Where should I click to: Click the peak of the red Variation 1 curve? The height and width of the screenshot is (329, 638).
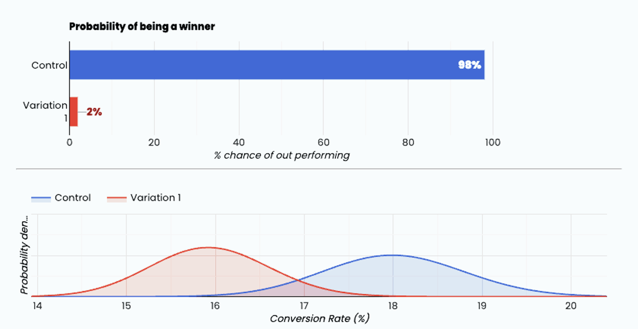208,247
